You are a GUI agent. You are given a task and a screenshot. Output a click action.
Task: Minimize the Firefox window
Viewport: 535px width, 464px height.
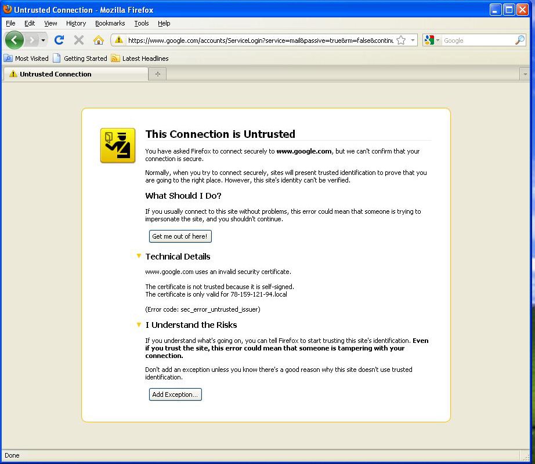tap(496, 9)
